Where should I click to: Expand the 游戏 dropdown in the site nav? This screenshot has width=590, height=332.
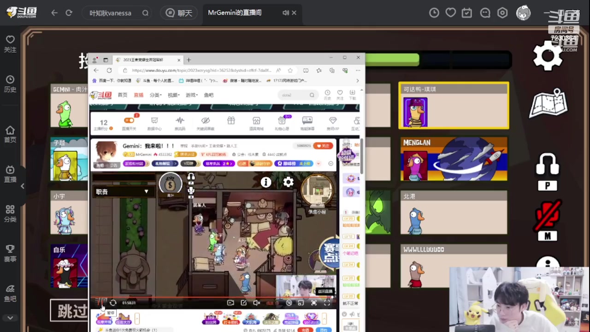[x=191, y=95]
